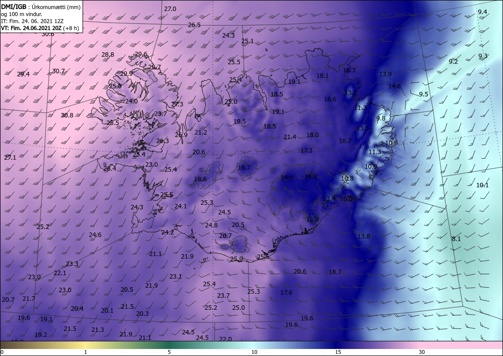Click the 13.2 value on the map

351,92
